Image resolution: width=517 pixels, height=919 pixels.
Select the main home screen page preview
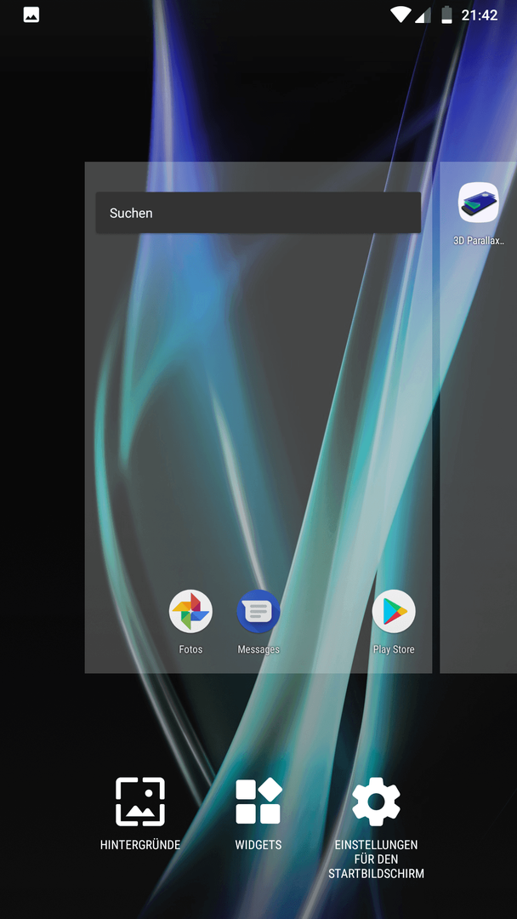(x=258, y=417)
